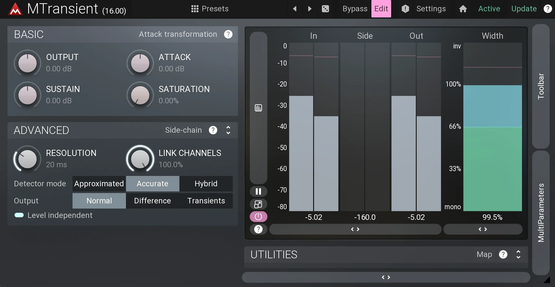This screenshot has width=555, height=287.
Task: Toggle the meter power button
Action: [258, 217]
